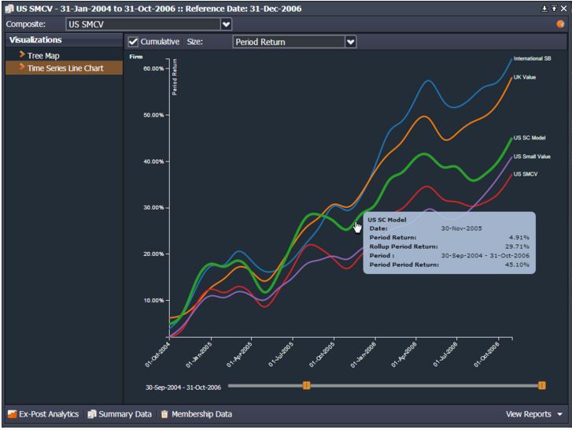Click the right handle of date range slider
The image size is (572, 430).
pos(541,385)
